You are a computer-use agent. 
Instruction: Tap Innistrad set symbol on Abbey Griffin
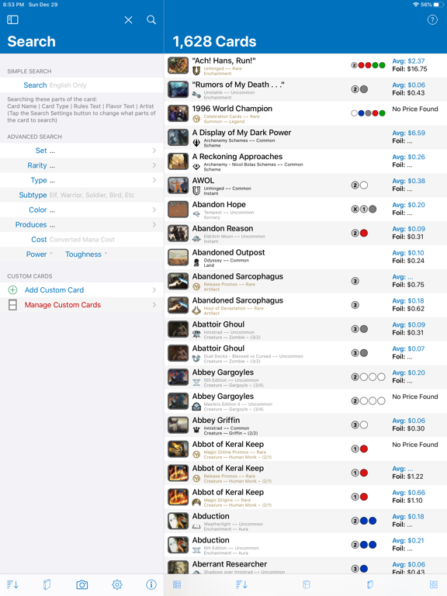(x=196, y=430)
